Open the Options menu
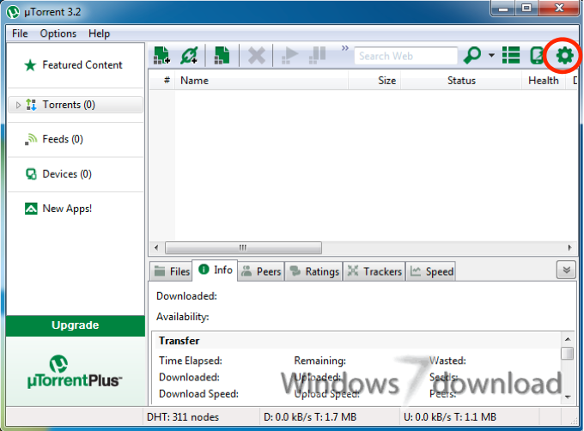This screenshot has height=431, width=584. click(58, 33)
